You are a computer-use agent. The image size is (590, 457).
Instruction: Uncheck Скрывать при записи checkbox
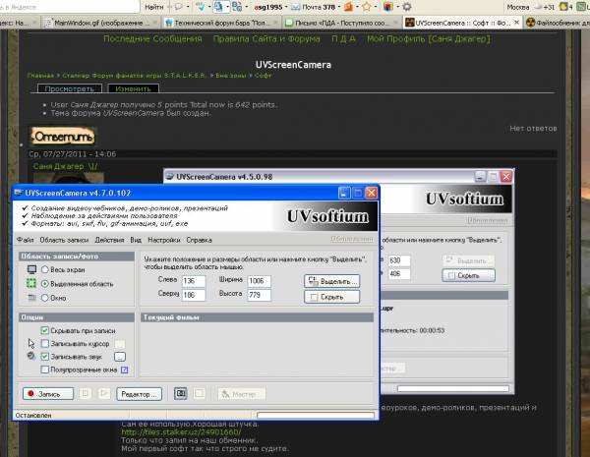[x=45, y=330]
